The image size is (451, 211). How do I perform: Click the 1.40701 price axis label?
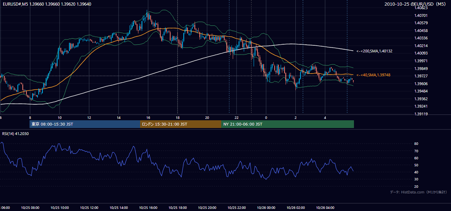[x=421, y=15]
